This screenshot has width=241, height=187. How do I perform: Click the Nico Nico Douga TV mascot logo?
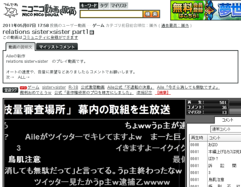pyautogui.click(x=11, y=11)
